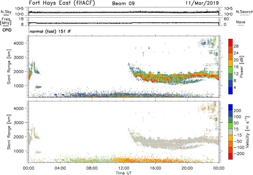Click the "16:00" time axis label
253x175 pixels.
[x=155, y=168]
